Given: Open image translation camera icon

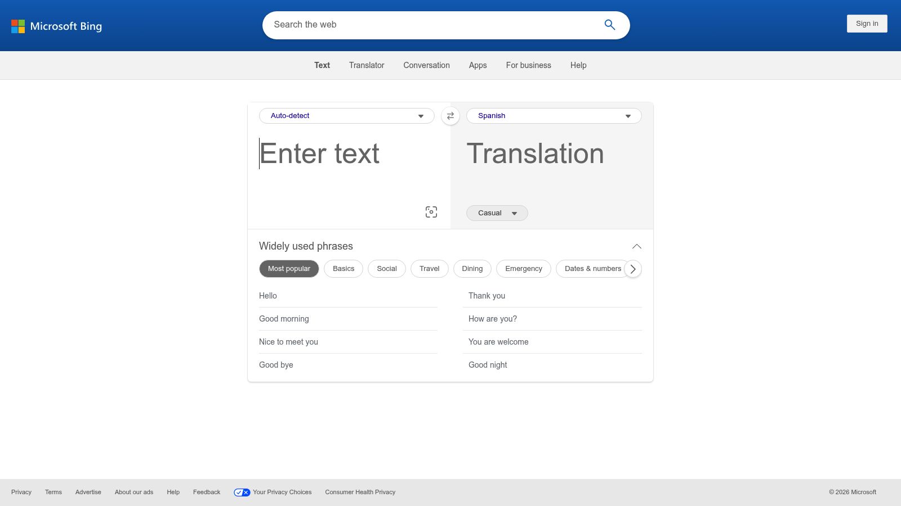Looking at the screenshot, I should [x=431, y=212].
